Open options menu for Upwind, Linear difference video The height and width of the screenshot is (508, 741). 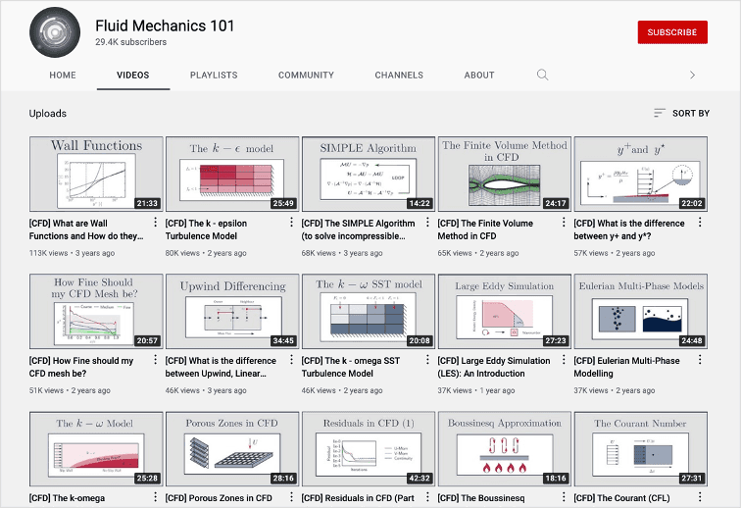291,360
